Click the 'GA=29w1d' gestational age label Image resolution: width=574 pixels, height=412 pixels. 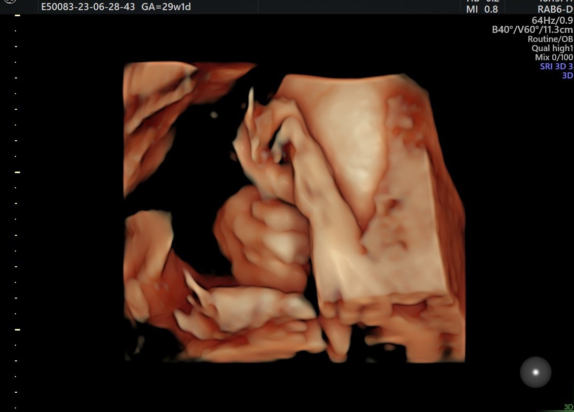coord(166,7)
